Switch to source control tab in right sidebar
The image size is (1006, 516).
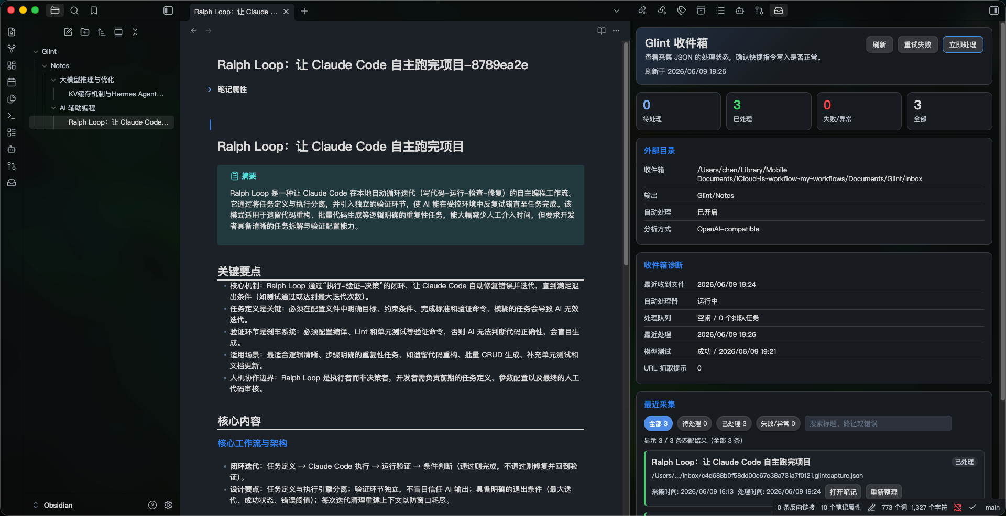click(x=759, y=10)
